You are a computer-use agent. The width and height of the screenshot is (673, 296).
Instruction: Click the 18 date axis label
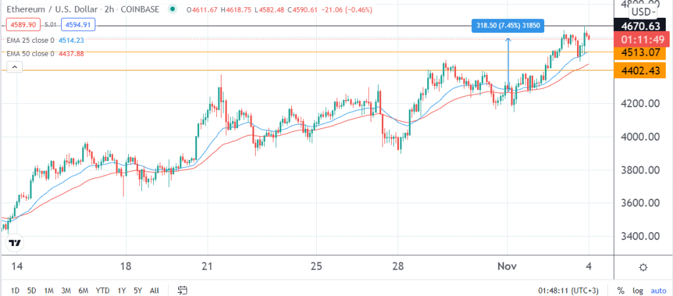126,266
